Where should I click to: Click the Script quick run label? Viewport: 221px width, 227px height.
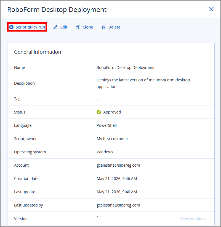point(30,27)
